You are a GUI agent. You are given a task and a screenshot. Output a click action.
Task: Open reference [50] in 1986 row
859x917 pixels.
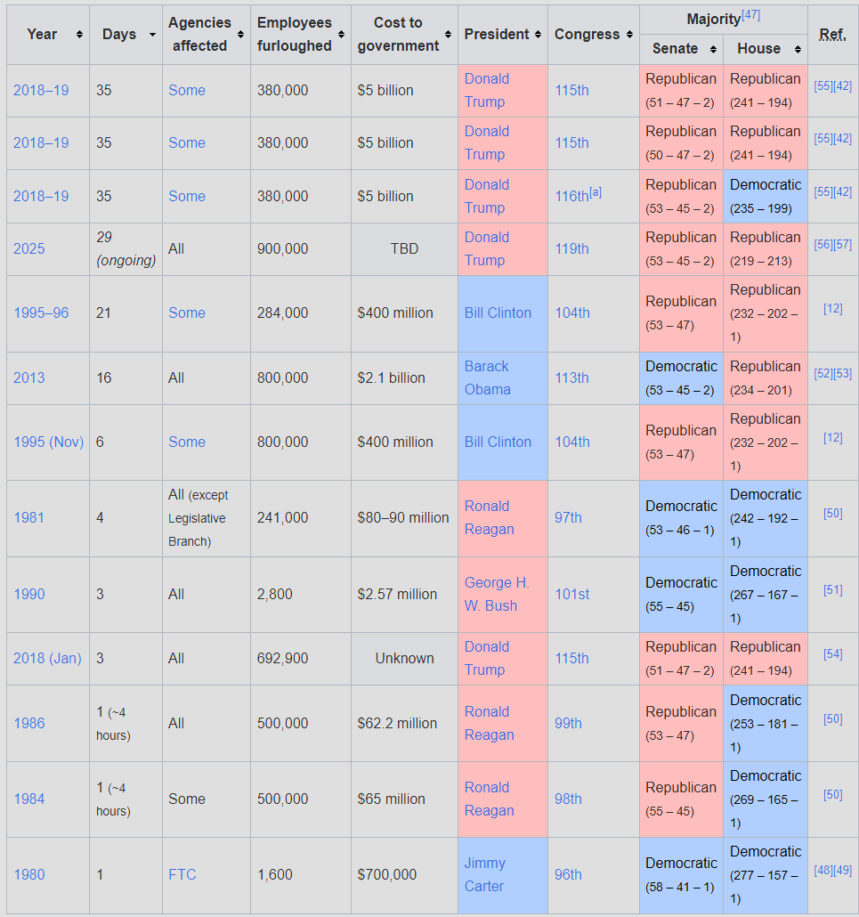coord(832,719)
